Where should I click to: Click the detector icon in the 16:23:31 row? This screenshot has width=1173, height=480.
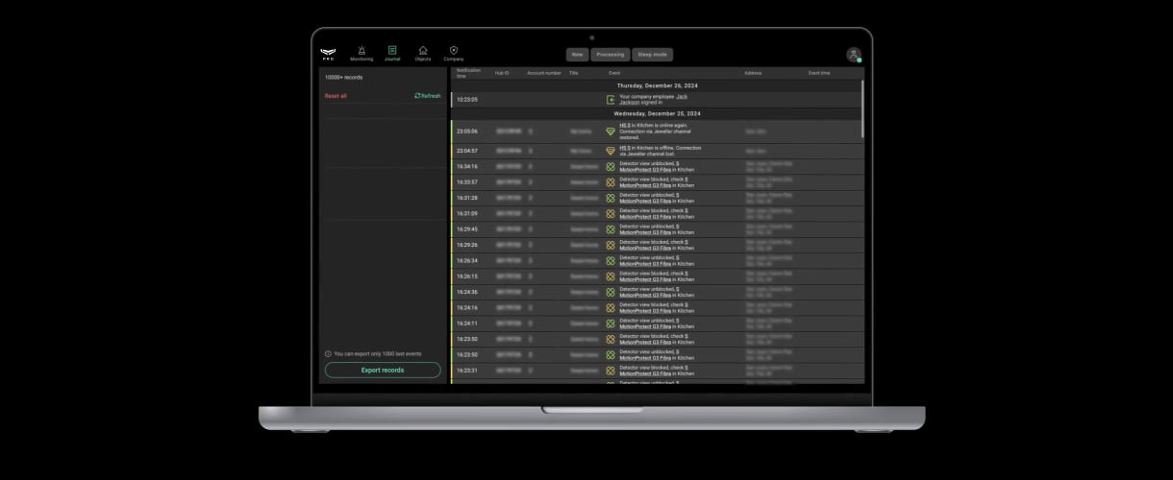610,370
